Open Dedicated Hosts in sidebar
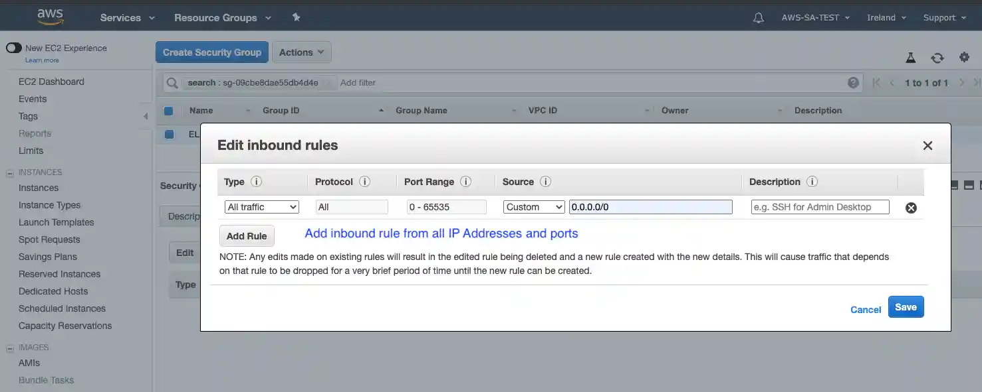Screen dimensions: 982x392 point(53,291)
